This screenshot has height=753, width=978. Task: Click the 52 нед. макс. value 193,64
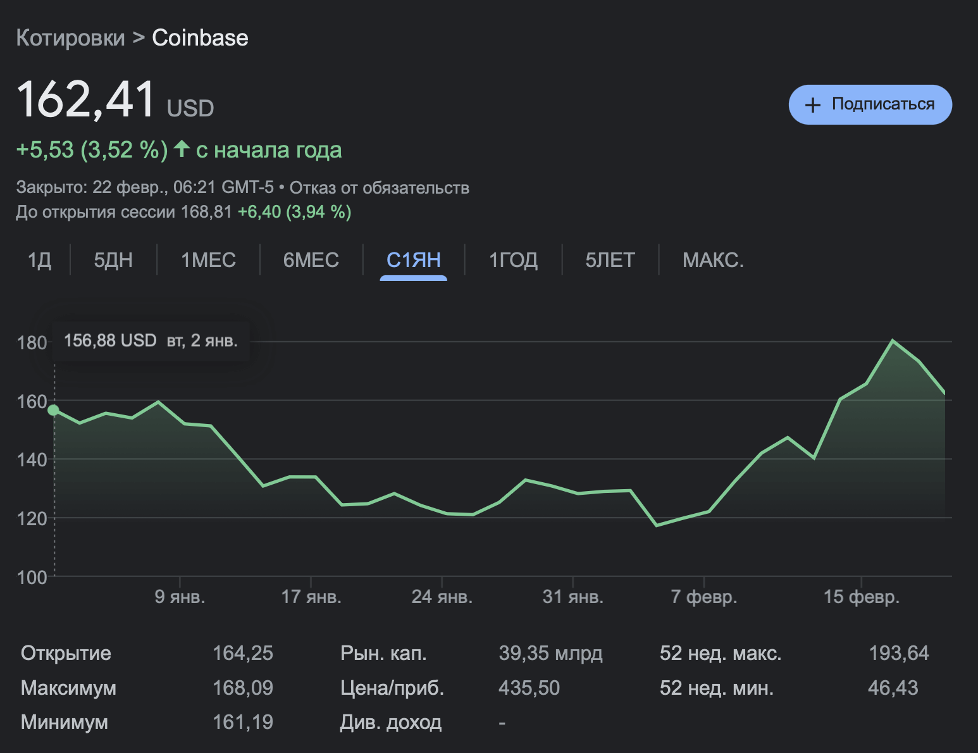(x=899, y=653)
